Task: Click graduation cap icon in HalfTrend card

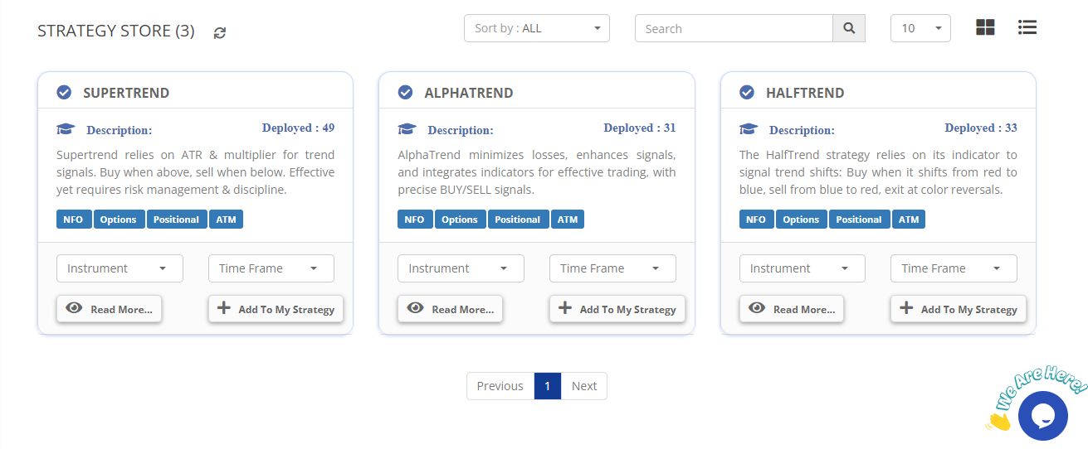Action: click(749, 129)
